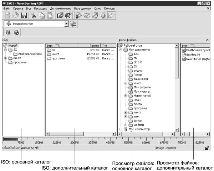The height and width of the screenshot is (171, 214).
Task: Expand the книга folder in ISO tree
Action: [x=5, y=58]
